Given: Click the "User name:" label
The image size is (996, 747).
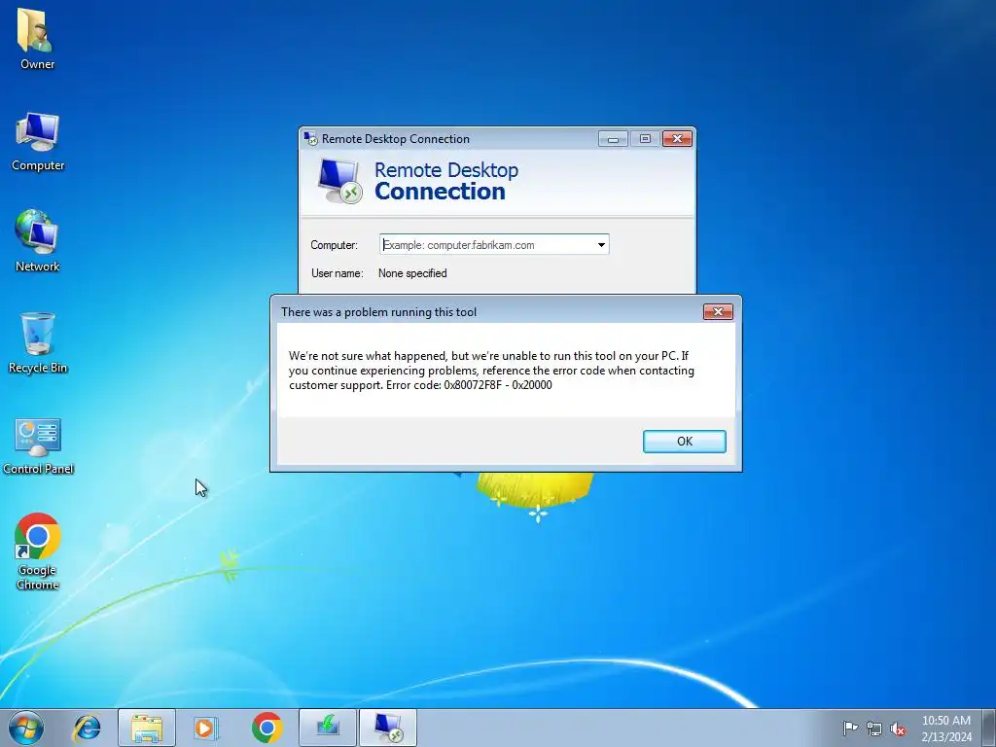Looking at the screenshot, I should click(337, 273).
